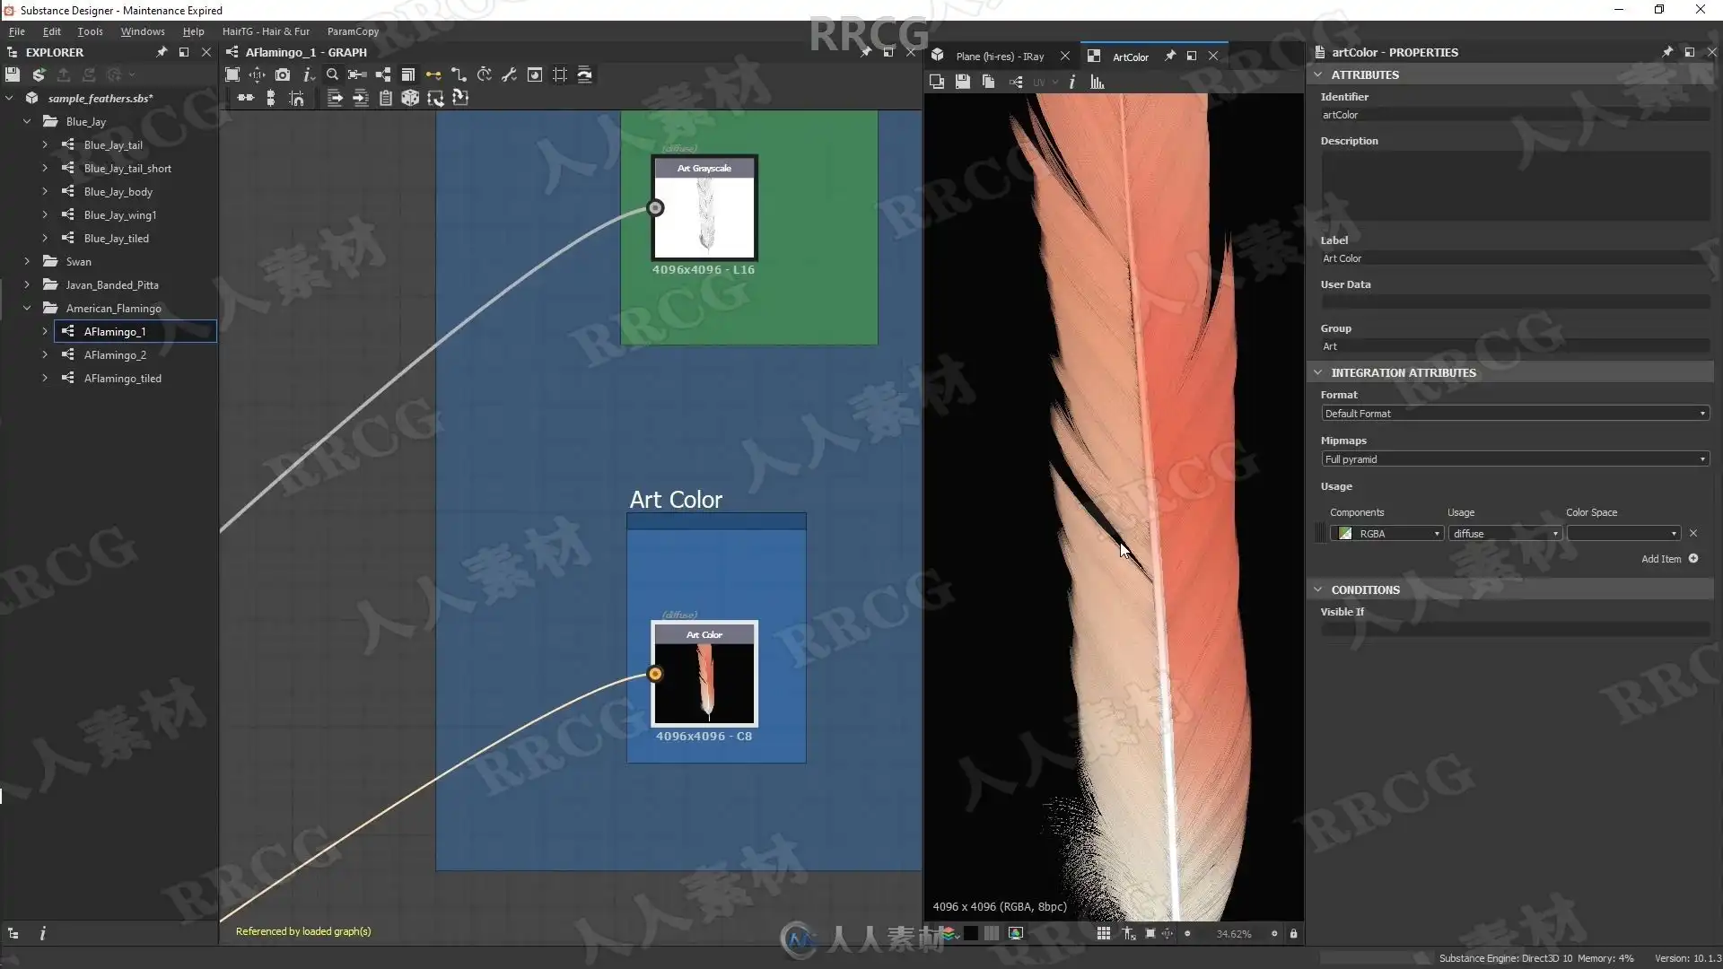Image resolution: width=1723 pixels, height=969 pixels.
Task: Toggle the zoom lock padlock in 2D view
Action: [x=1293, y=933]
